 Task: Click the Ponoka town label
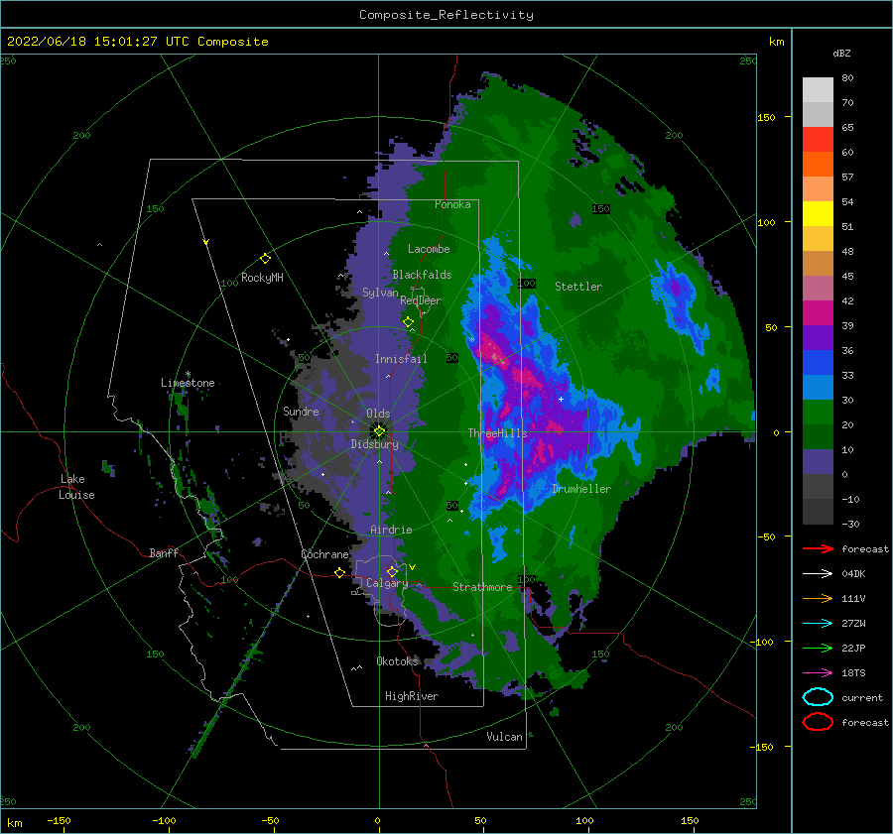(452, 204)
